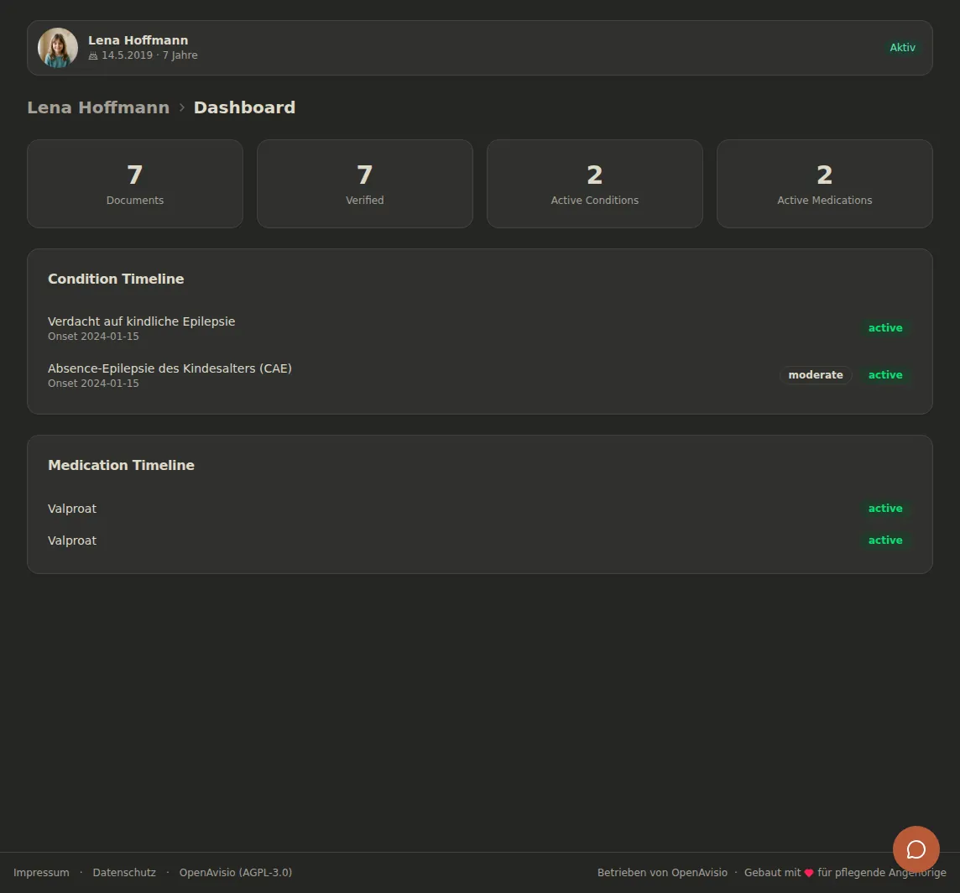Open the Documents count card

135,184
